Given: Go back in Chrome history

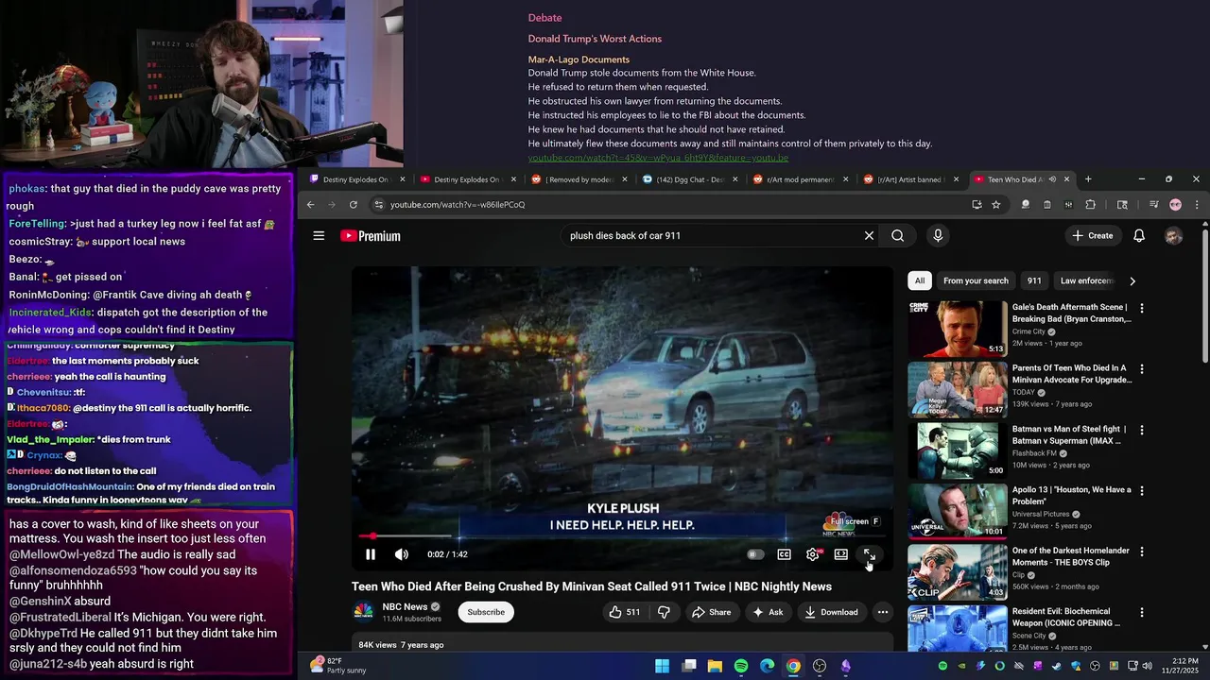Looking at the screenshot, I should (310, 205).
